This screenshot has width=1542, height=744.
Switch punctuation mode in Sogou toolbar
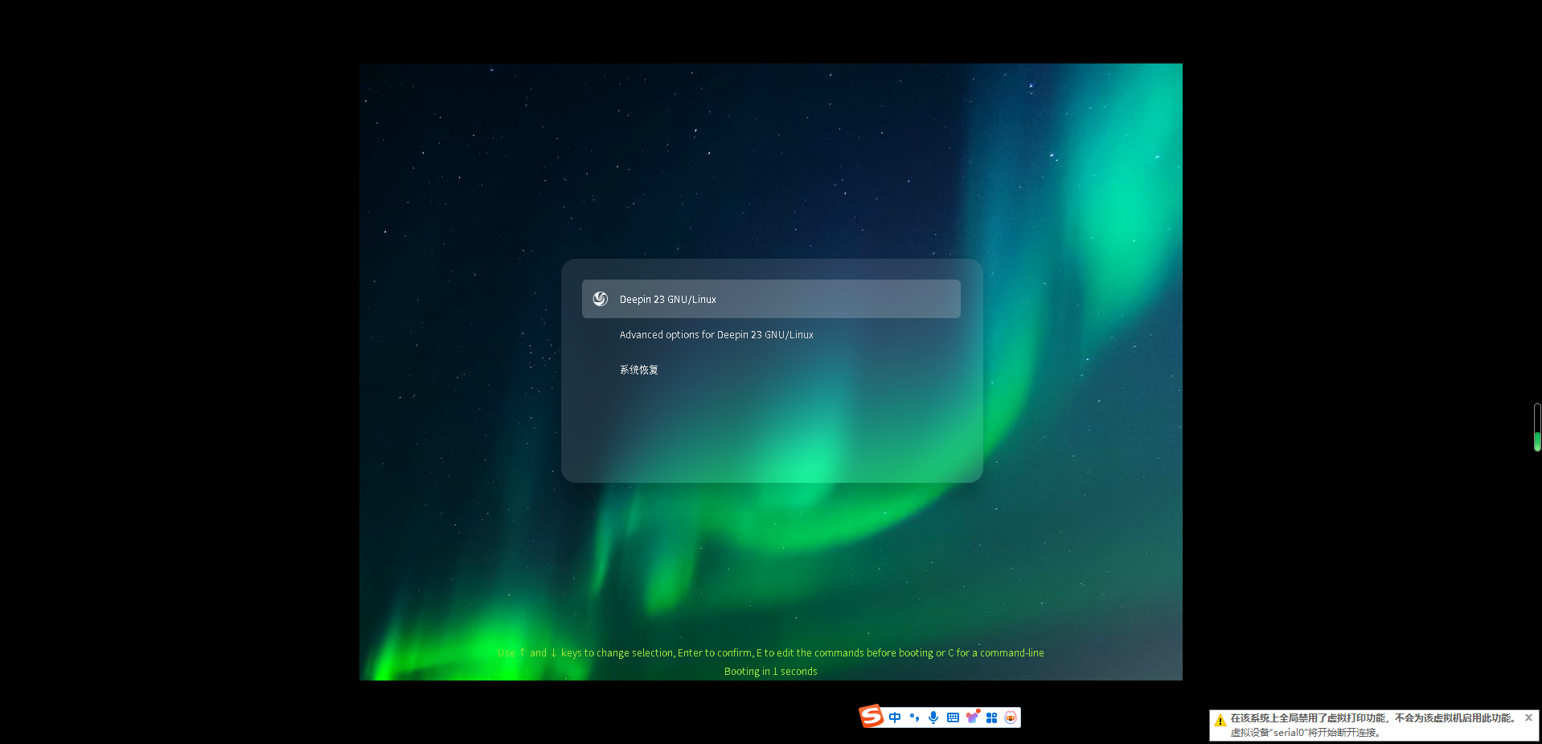(x=914, y=717)
